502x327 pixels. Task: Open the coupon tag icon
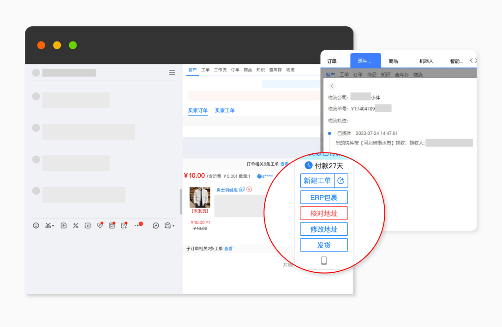click(100, 225)
